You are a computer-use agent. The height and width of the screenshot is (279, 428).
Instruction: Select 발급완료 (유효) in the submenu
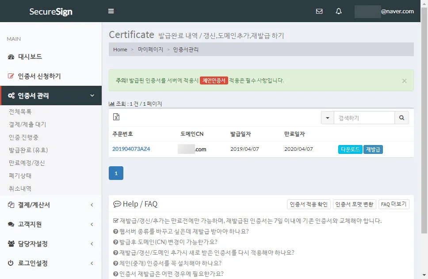pos(28,150)
